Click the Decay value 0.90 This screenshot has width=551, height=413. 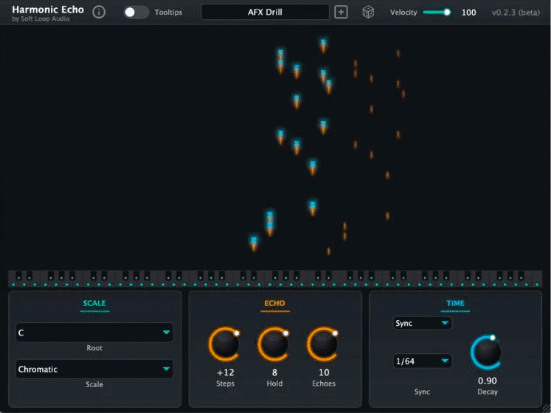pos(487,381)
